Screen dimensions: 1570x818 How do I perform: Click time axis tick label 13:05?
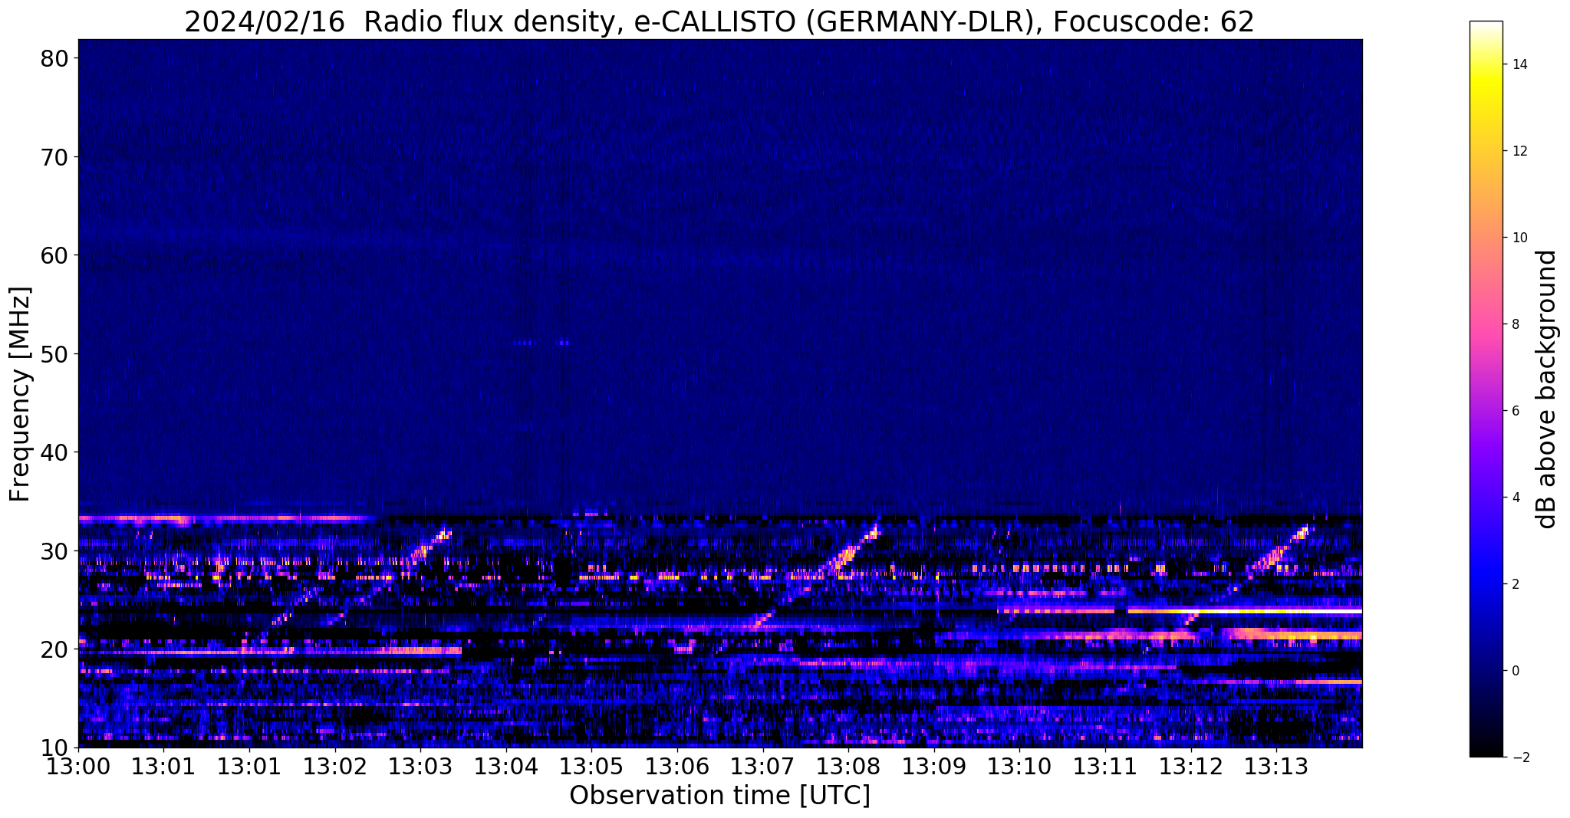coord(591,766)
